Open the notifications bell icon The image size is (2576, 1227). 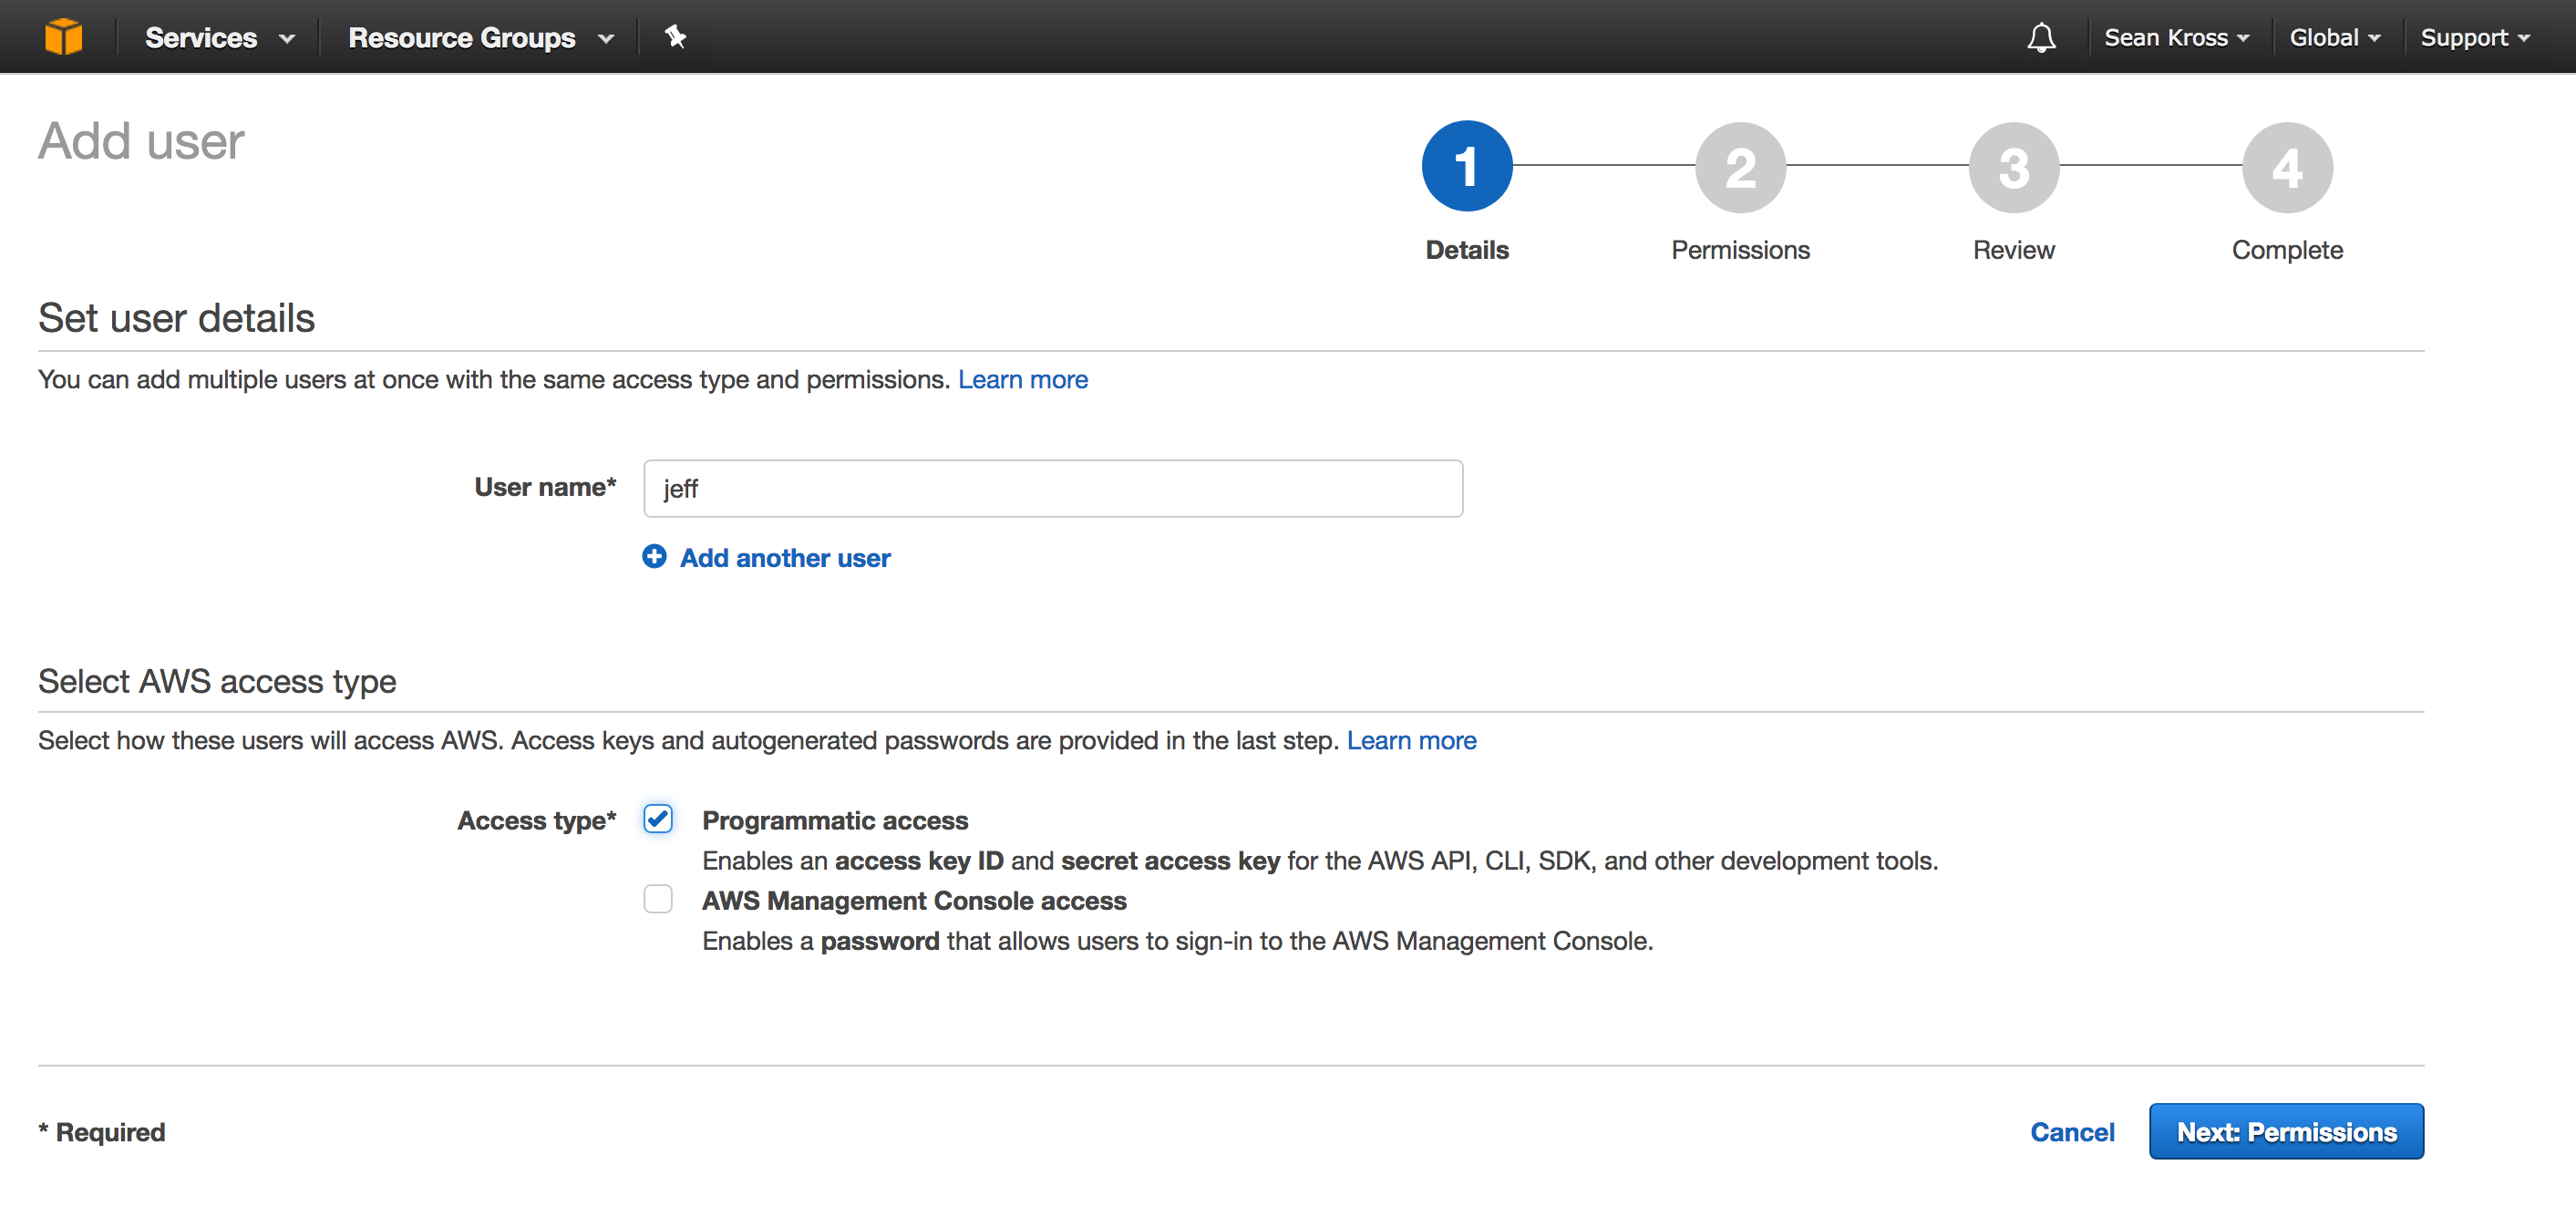2041,38
